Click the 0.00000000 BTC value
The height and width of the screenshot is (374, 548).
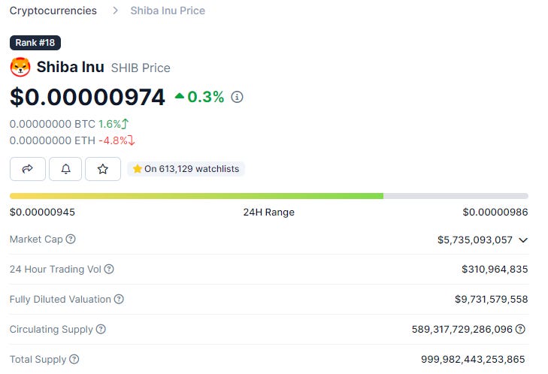click(53, 124)
